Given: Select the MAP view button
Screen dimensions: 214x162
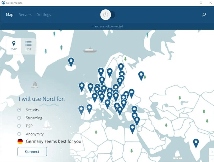Looking at the screenshot, I should [x=14, y=46].
